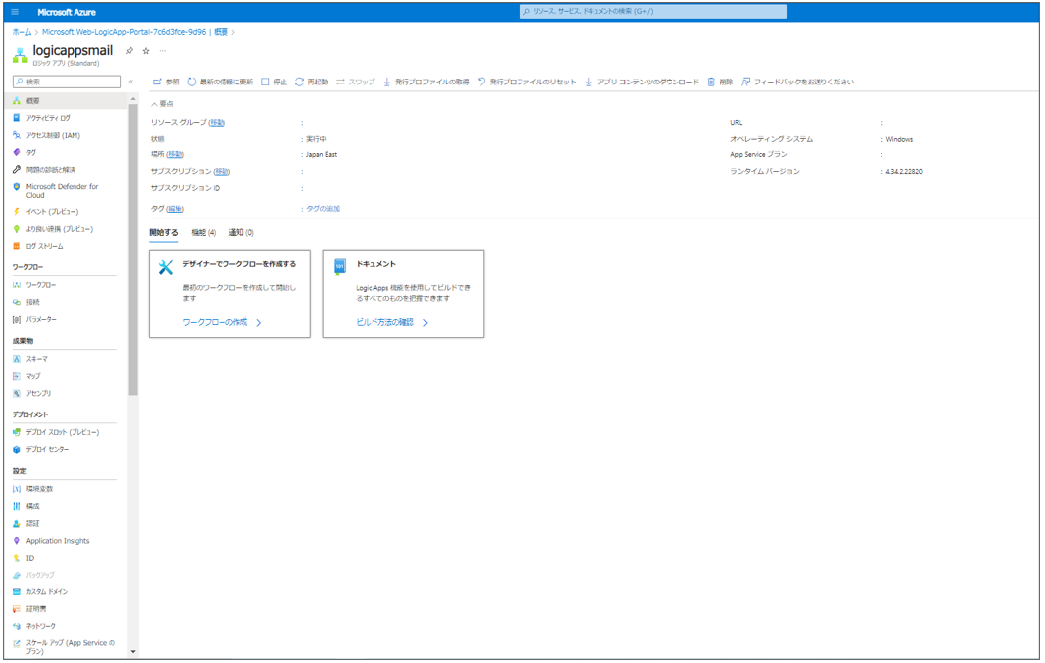Switch to the 開始する tab
This screenshot has width=1045, height=663.
[x=164, y=233]
